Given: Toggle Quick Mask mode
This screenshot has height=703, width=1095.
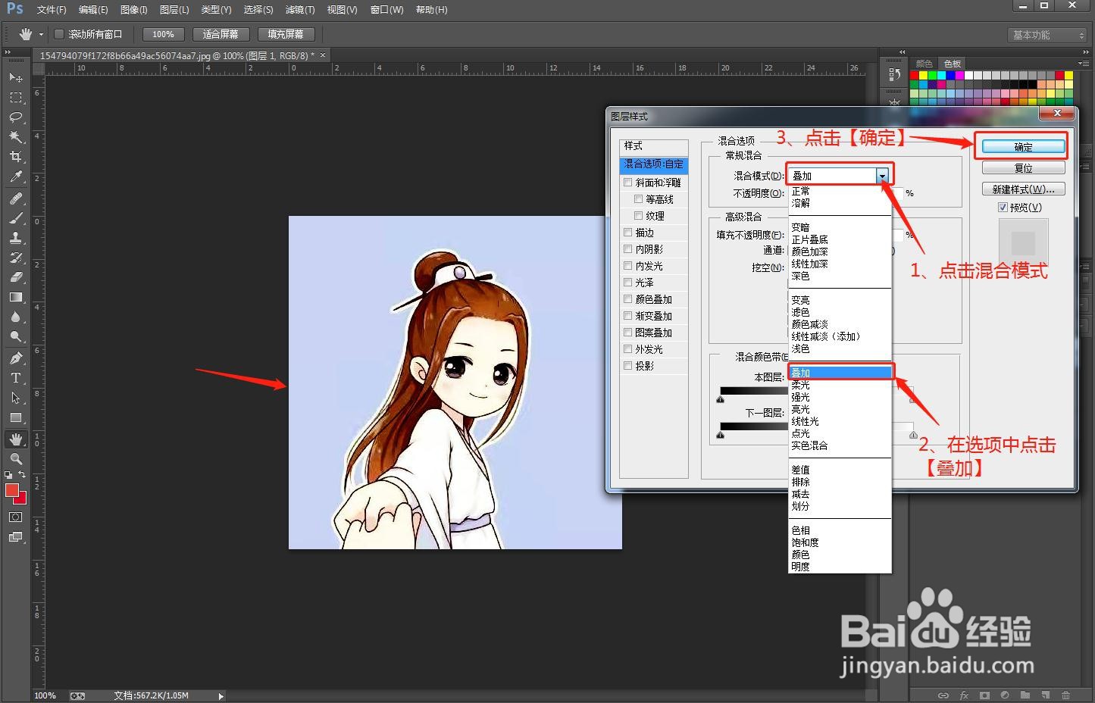Looking at the screenshot, I should click(15, 517).
